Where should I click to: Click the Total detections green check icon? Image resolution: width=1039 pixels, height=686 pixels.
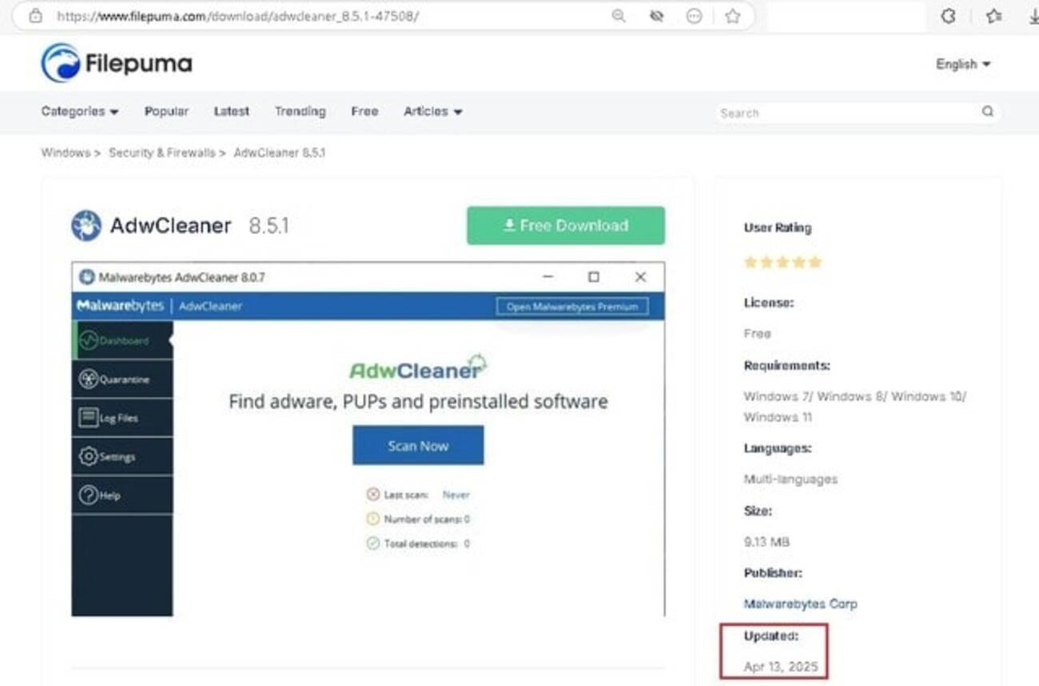click(x=372, y=543)
